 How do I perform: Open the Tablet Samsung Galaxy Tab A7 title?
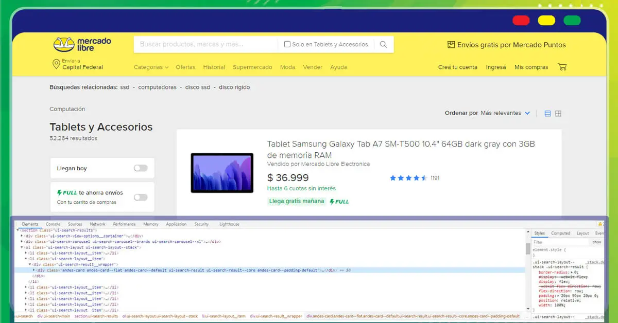[401, 149]
